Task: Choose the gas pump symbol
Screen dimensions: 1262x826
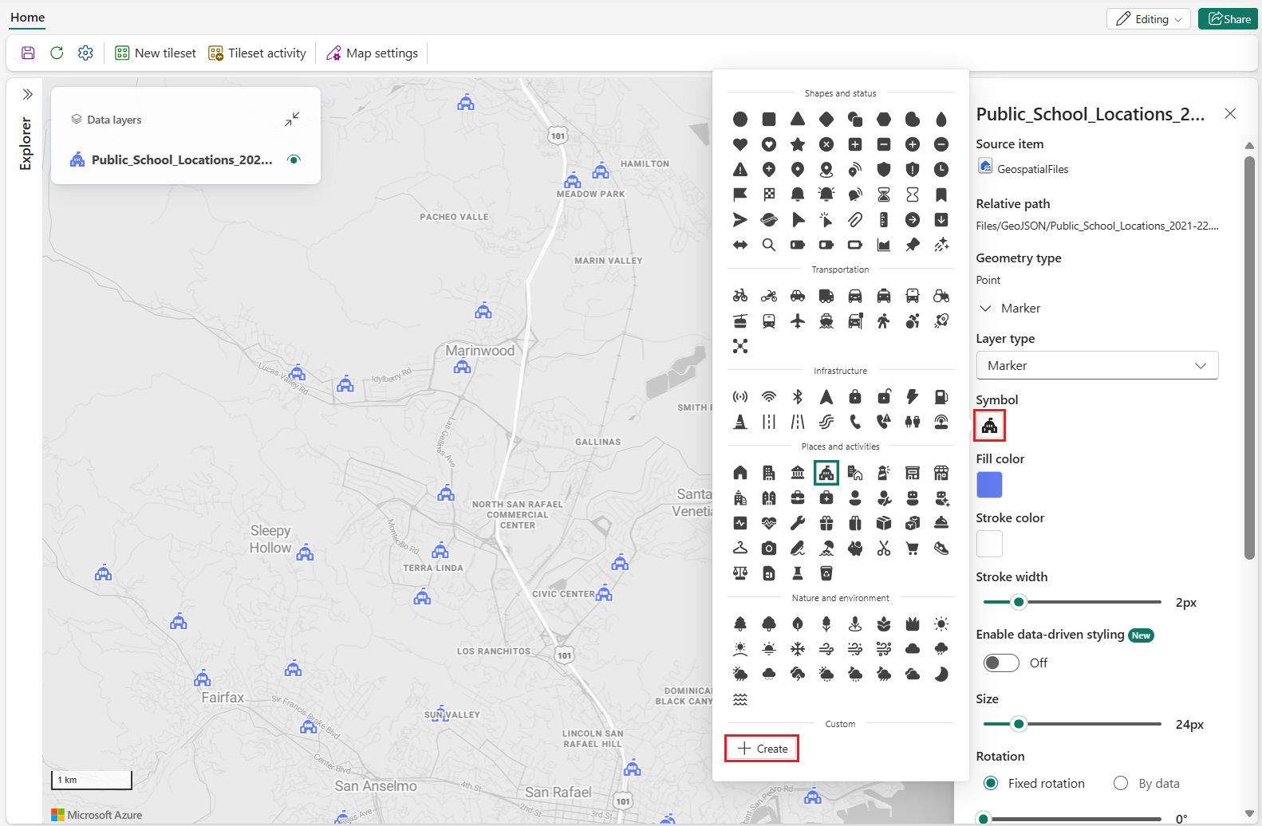Action: tap(941, 396)
